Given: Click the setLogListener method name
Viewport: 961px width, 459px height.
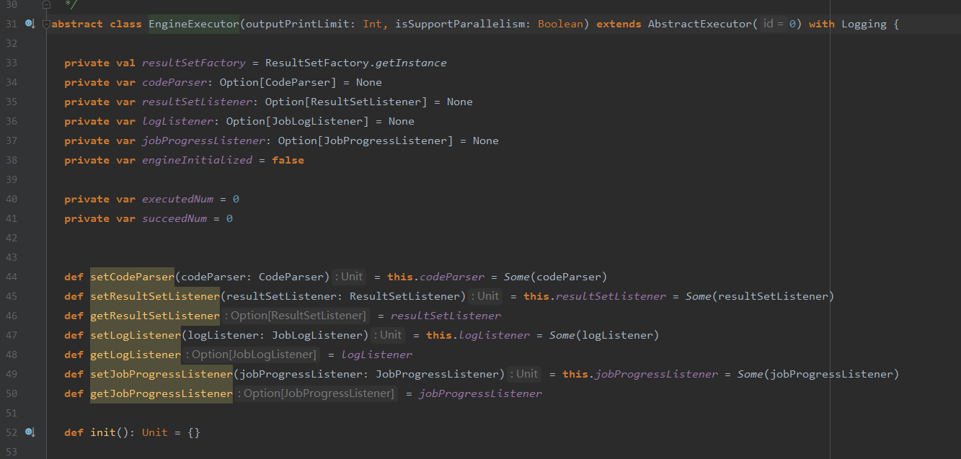Looking at the screenshot, I should pos(135,335).
